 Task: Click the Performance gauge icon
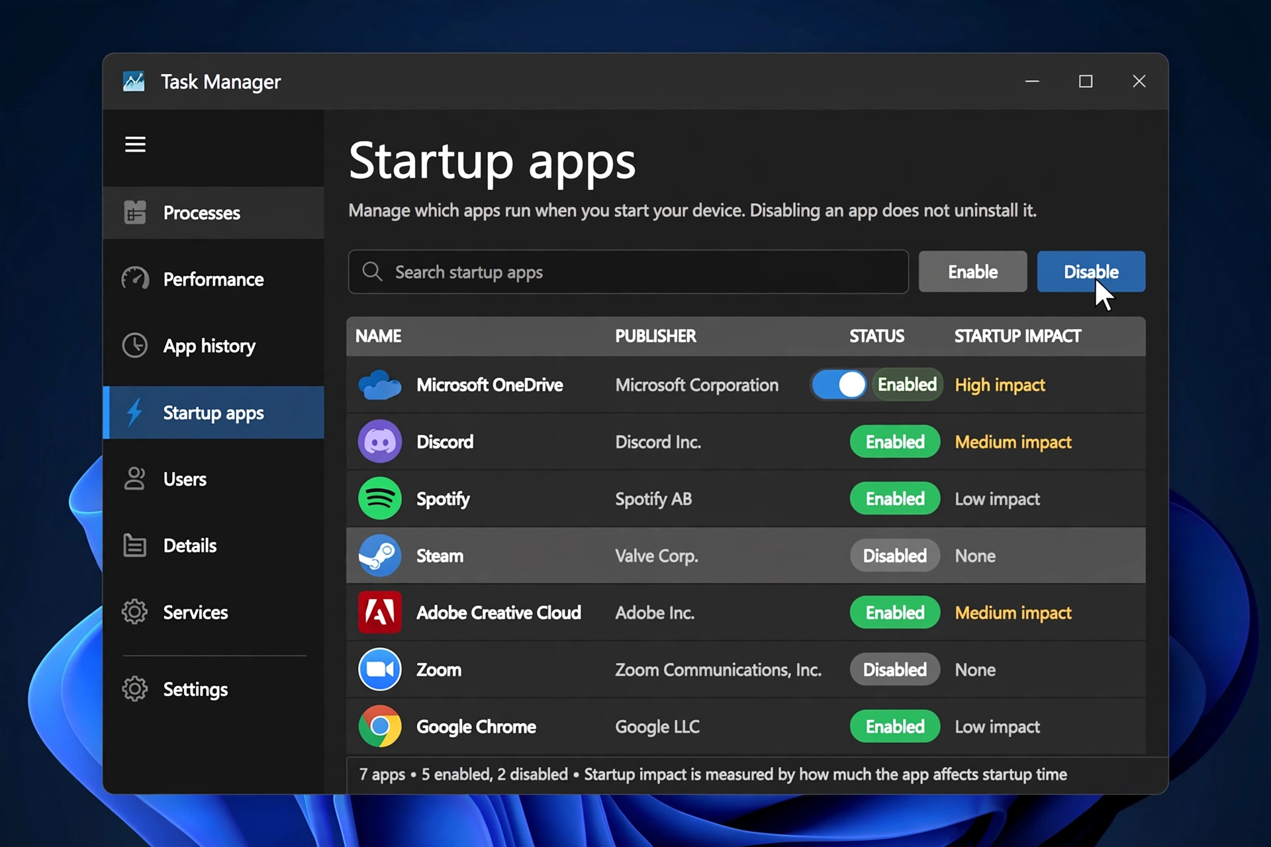coord(135,279)
